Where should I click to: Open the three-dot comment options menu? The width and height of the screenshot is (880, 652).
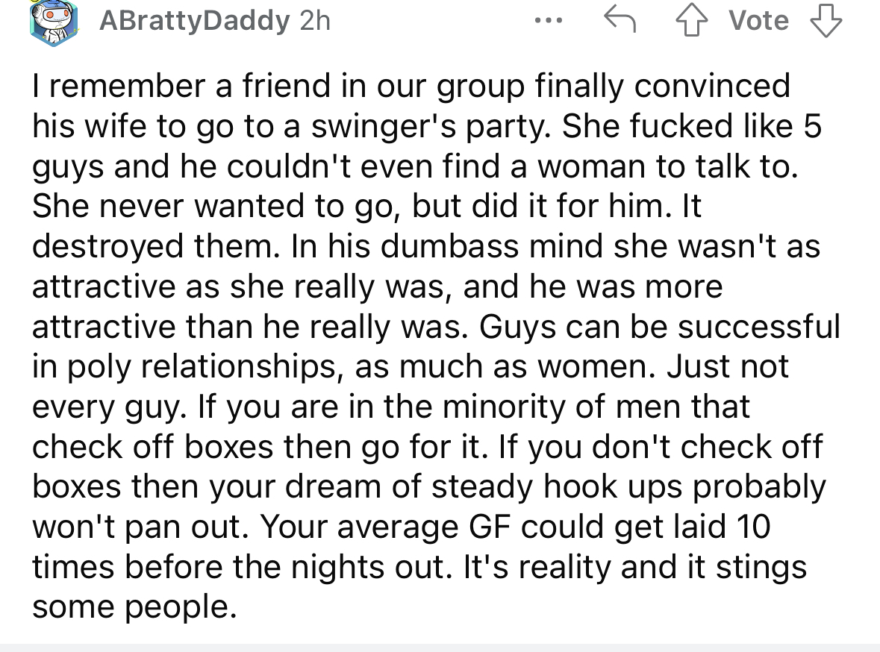[549, 21]
